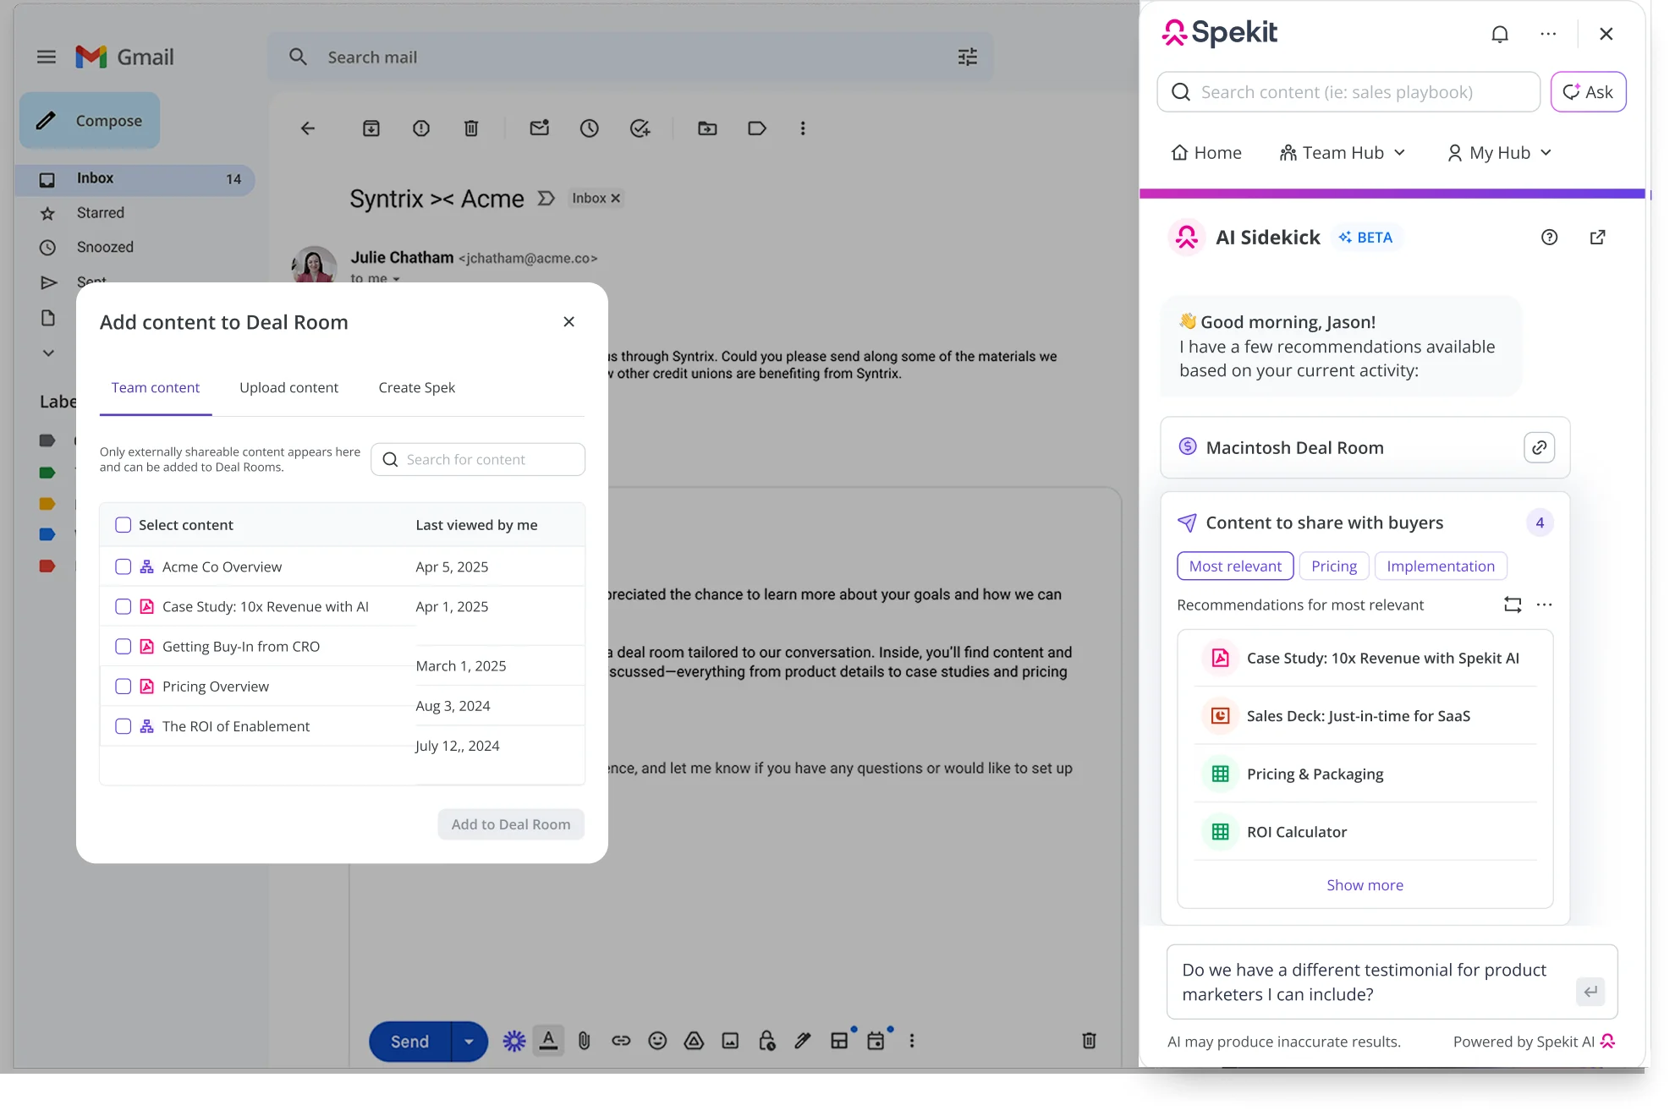Image resolution: width=1675 pixels, height=1116 pixels.
Task: Select the Implementation filter chip
Action: coord(1441,566)
